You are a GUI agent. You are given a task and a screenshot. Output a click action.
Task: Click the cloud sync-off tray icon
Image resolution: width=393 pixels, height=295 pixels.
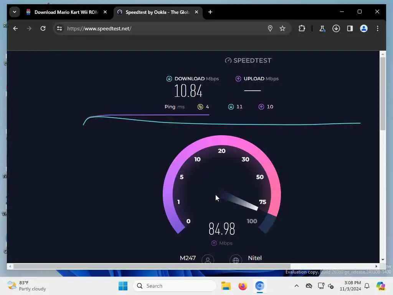(x=309, y=286)
